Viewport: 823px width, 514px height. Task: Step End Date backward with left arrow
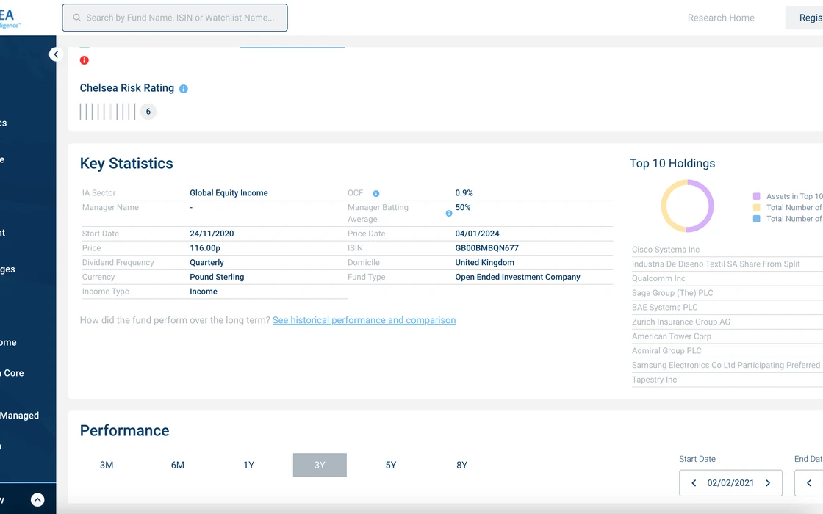point(809,483)
